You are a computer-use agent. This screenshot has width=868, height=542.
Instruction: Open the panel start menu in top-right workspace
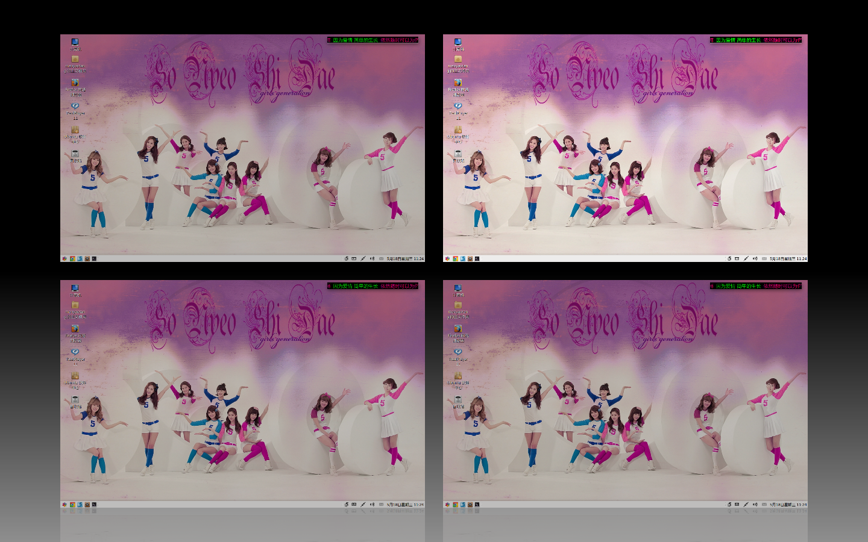(447, 258)
